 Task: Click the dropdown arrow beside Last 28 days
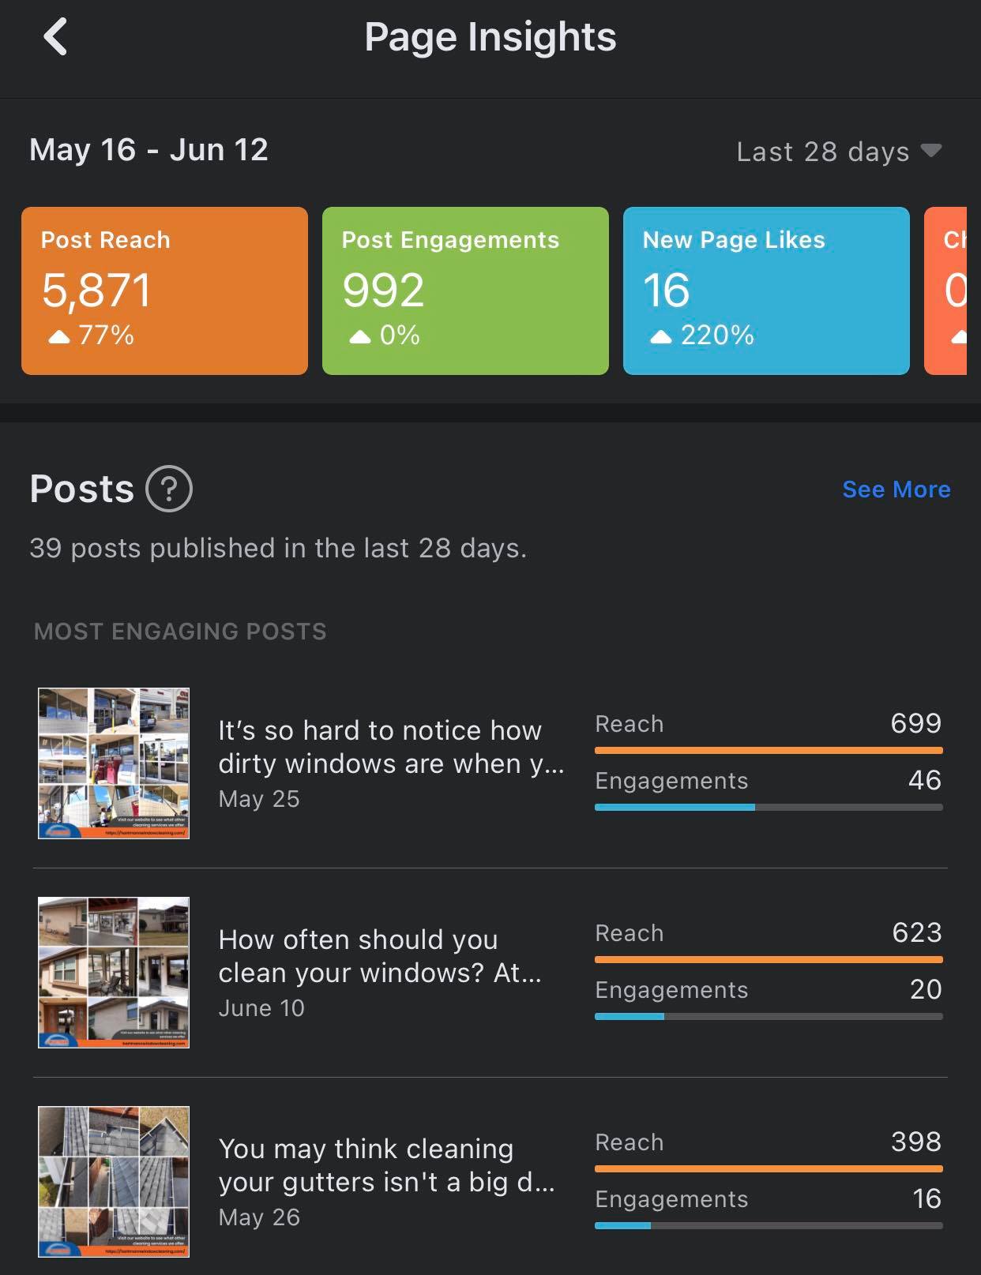click(932, 150)
